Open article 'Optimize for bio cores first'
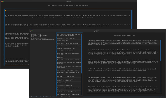 (69, 67)
